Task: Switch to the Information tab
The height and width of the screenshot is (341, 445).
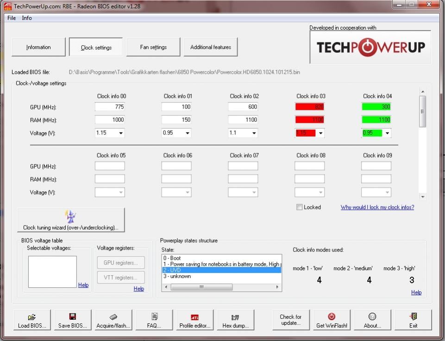Action: click(x=38, y=47)
